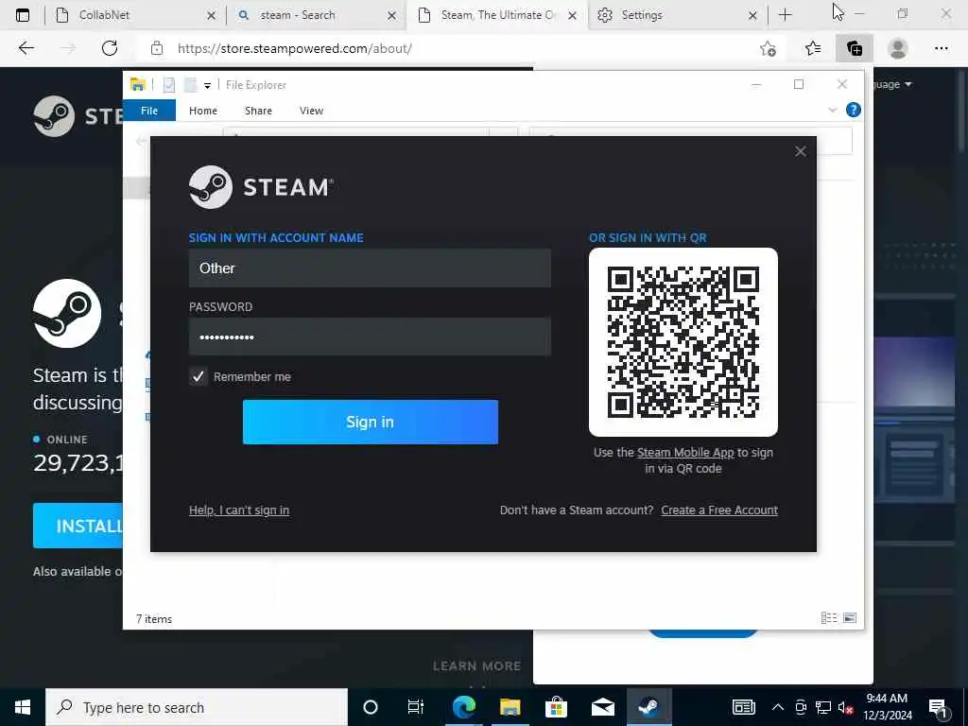Open the Customize Quick Access Toolbar dropdown arrow
968x726 pixels.
[x=207, y=85]
